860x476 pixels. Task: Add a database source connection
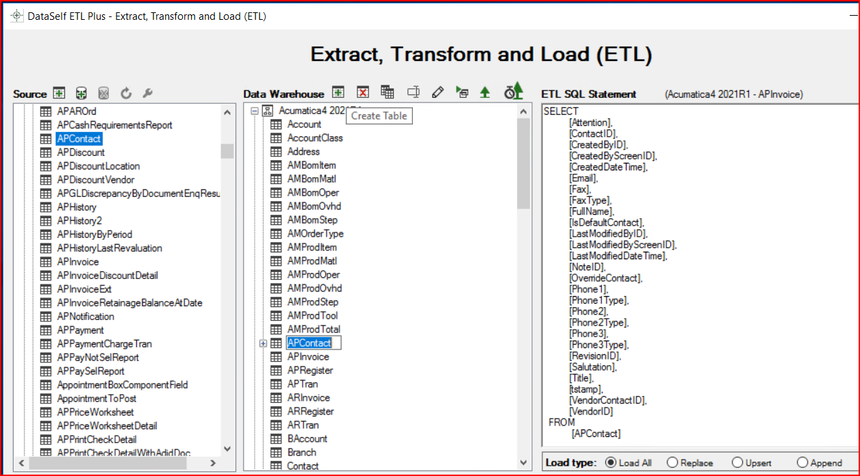(81, 92)
